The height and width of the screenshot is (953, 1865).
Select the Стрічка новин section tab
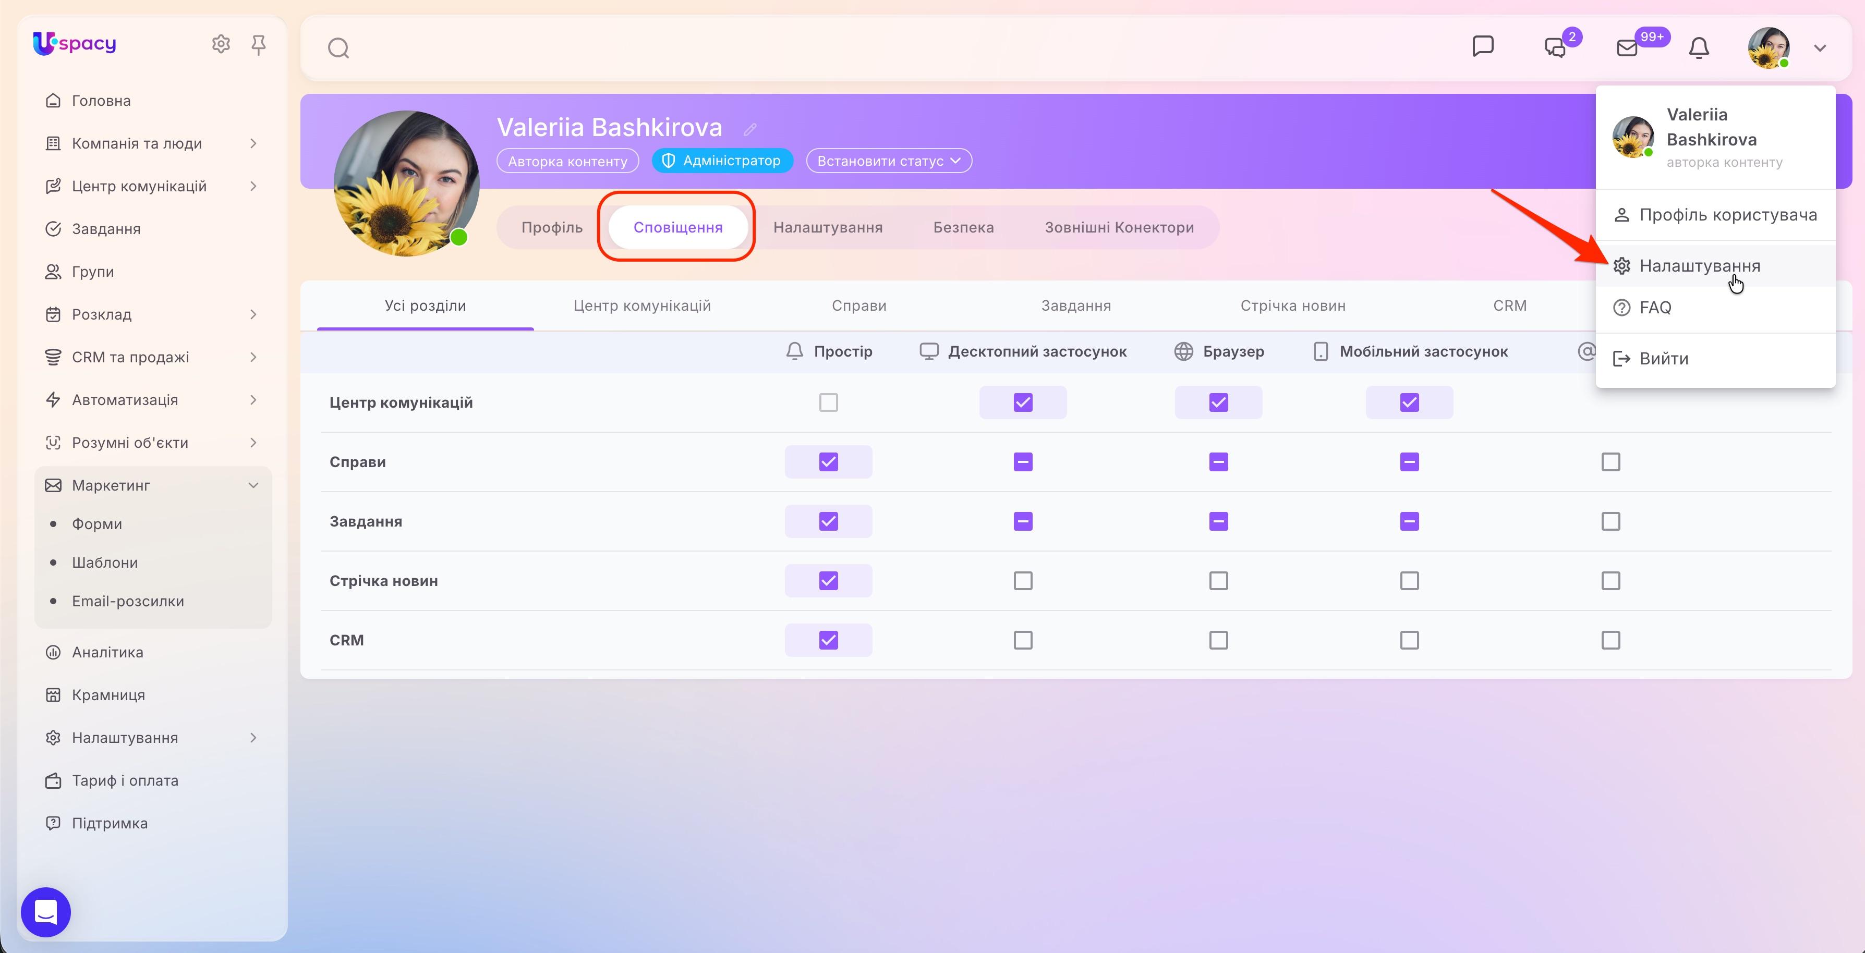(x=1292, y=306)
